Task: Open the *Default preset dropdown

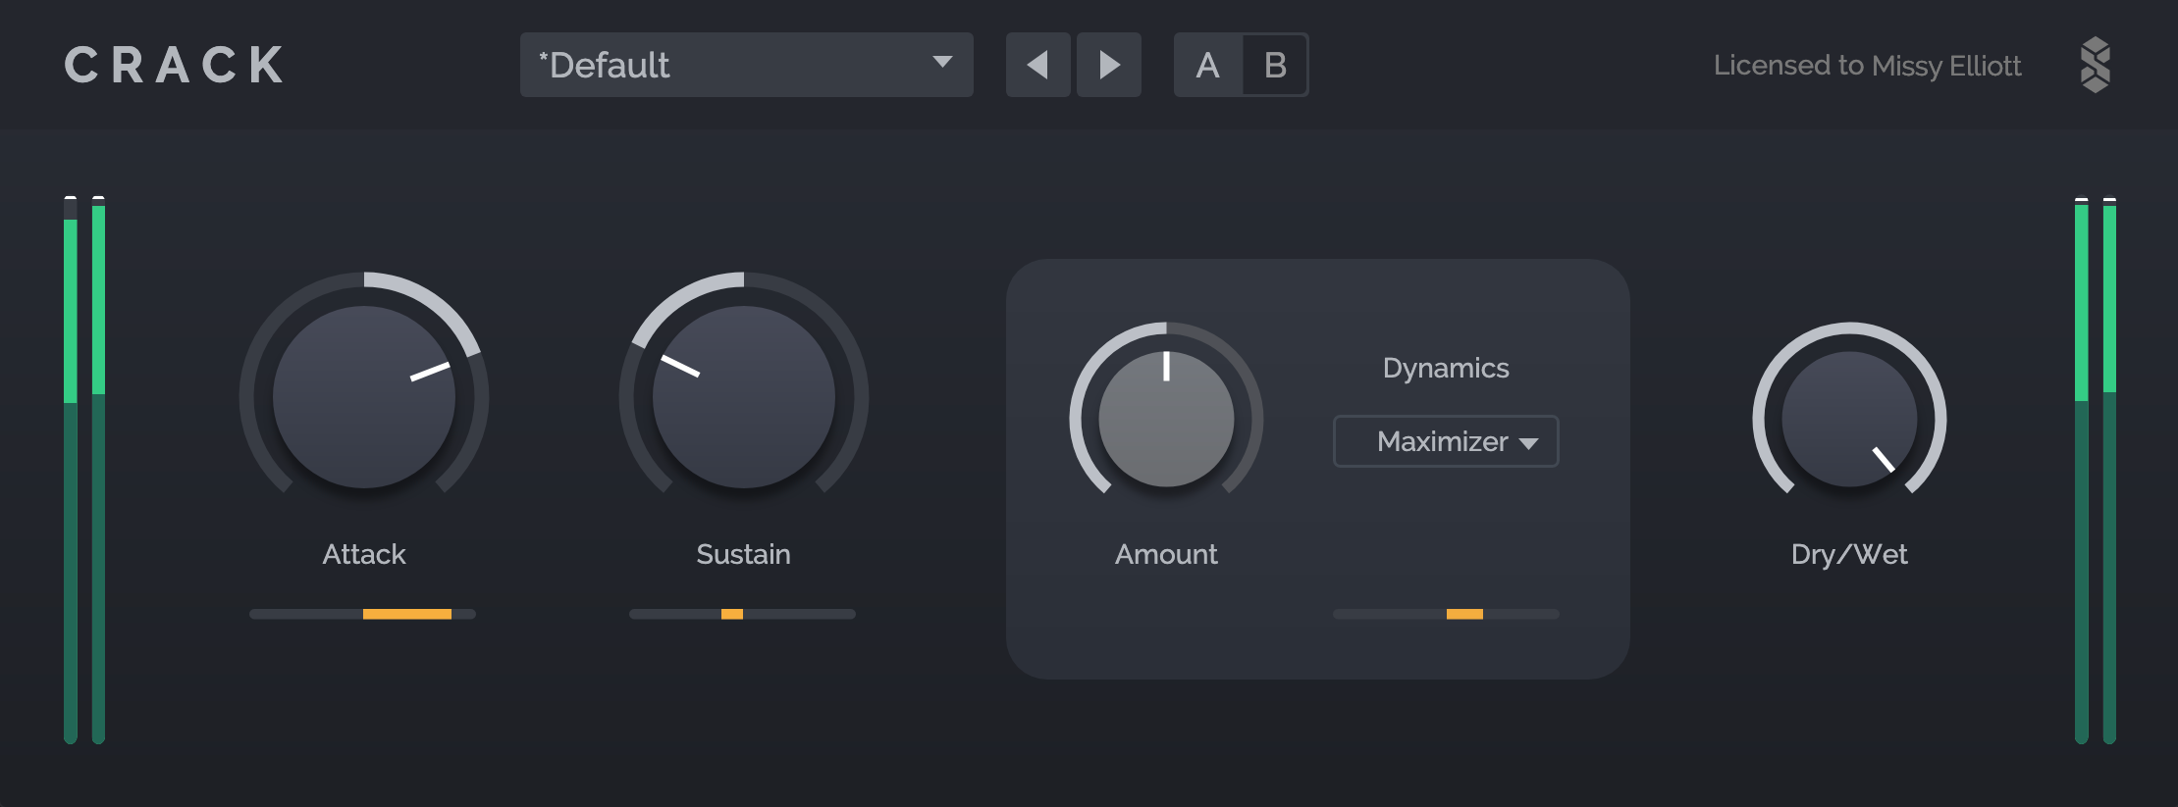Action: (746, 65)
